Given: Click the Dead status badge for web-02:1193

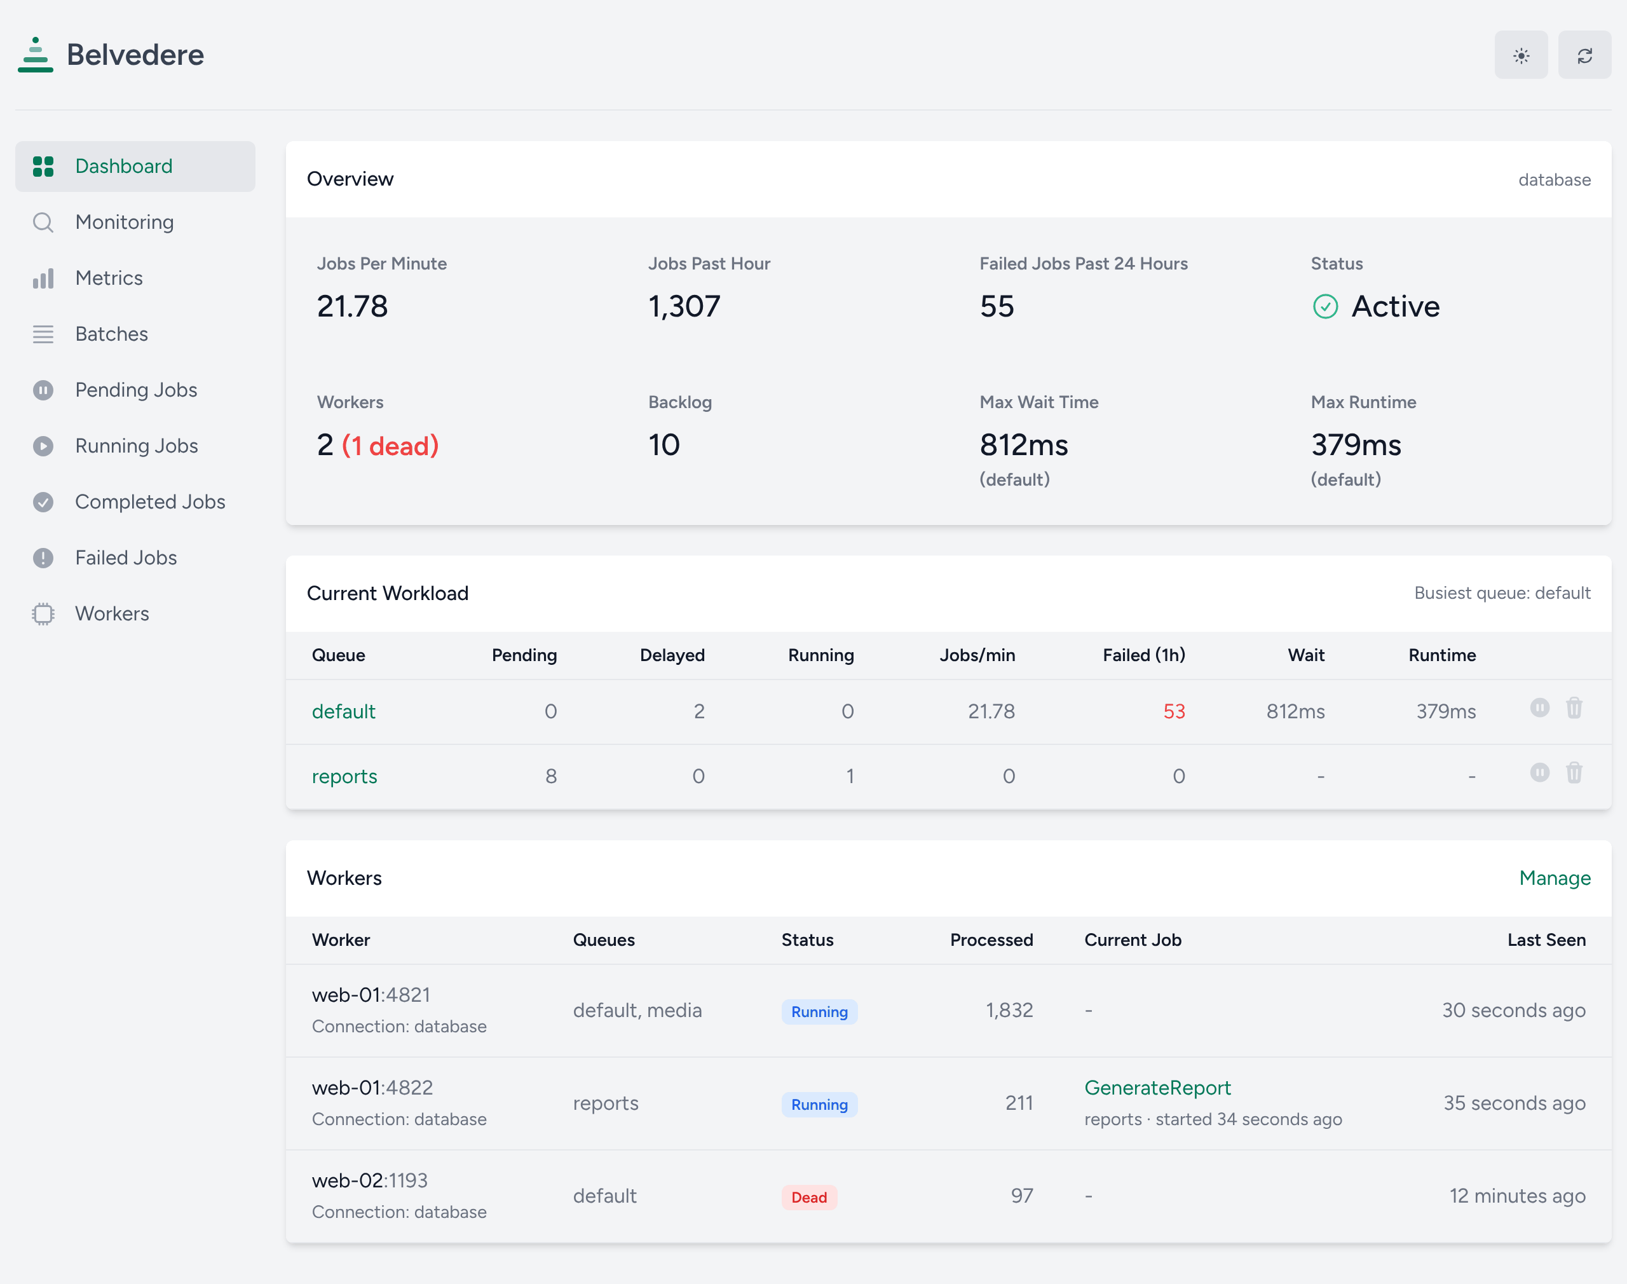Looking at the screenshot, I should tap(808, 1198).
